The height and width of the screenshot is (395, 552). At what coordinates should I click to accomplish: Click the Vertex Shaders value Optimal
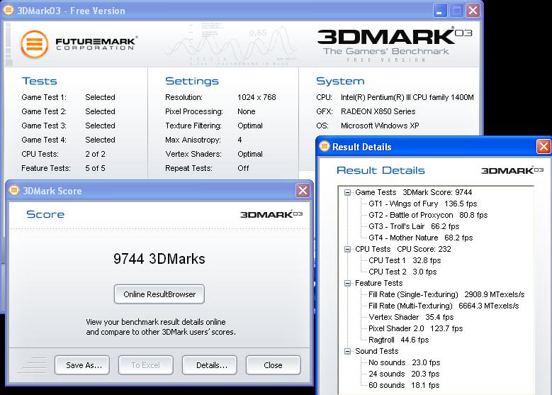[x=250, y=155]
